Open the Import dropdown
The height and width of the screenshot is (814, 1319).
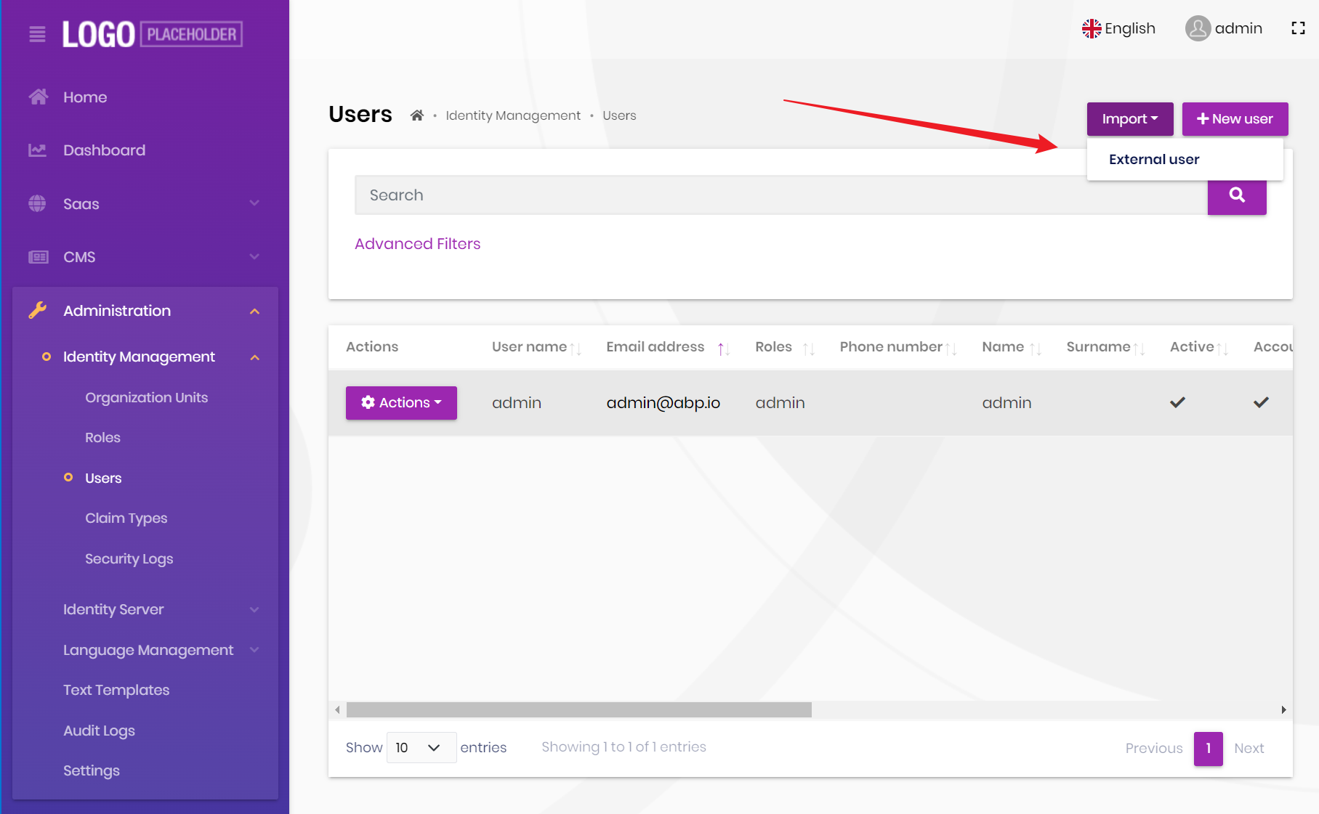[x=1129, y=118]
